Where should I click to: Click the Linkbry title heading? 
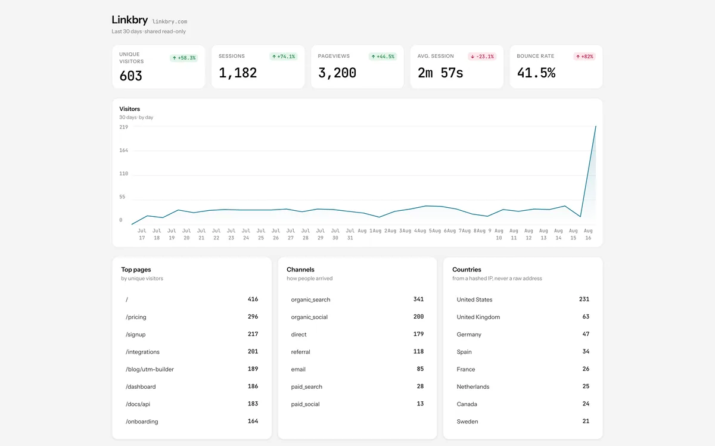pyautogui.click(x=129, y=20)
